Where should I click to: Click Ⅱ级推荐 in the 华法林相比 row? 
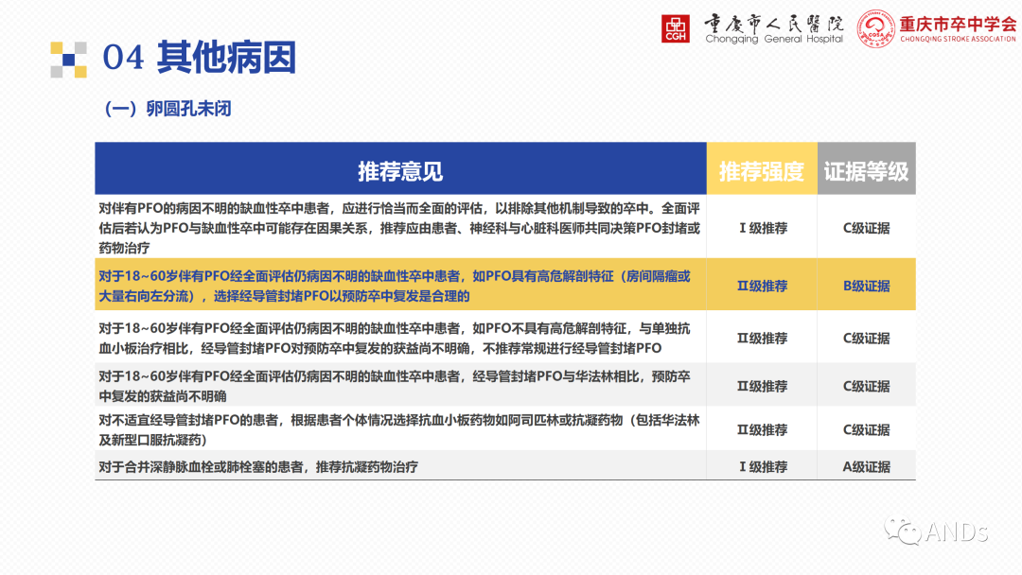click(763, 386)
